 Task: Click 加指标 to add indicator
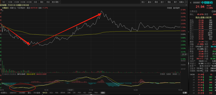pos(169,74)
